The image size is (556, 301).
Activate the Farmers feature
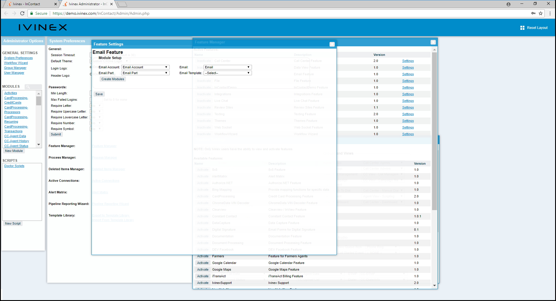pyautogui.click(x=203, y=256)
